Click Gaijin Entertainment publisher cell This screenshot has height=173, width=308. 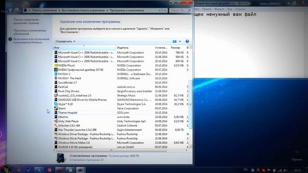point(129,130)
